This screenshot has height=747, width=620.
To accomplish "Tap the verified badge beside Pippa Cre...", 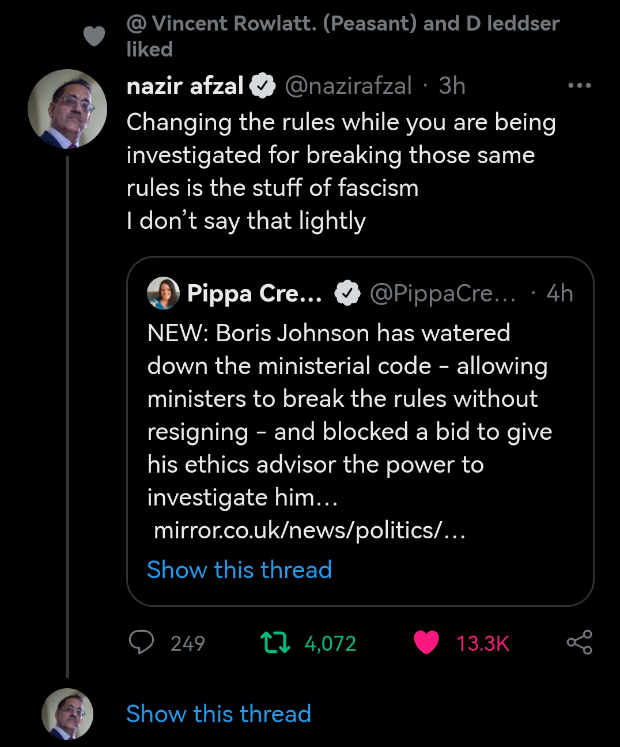I will click(x=348, y=294).
